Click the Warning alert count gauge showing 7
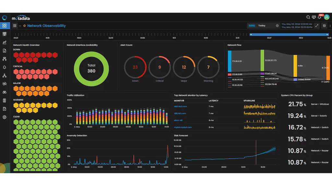Screen dimensions: 332x186 pos(208,67)
